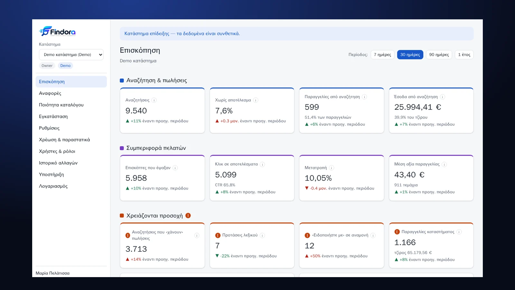The height and width of the screenshot is (290, 515).
Task: Click the 25.994,41 € revenue value
Action: tap(418, 107)
